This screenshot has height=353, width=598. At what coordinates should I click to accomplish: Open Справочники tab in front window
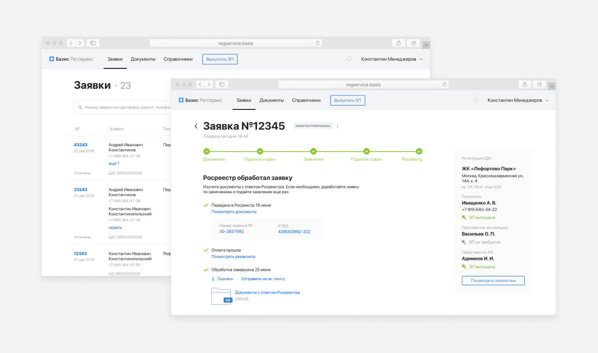[x=306, y=100]
